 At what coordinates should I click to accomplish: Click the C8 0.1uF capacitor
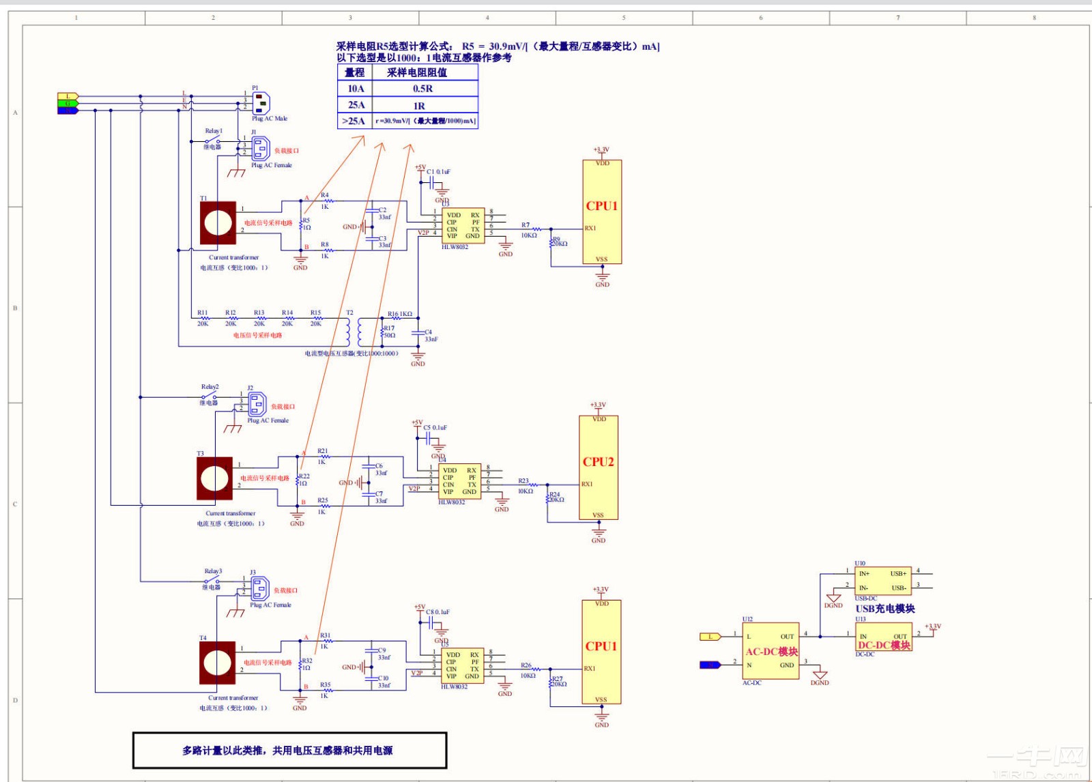click(431, 623)
